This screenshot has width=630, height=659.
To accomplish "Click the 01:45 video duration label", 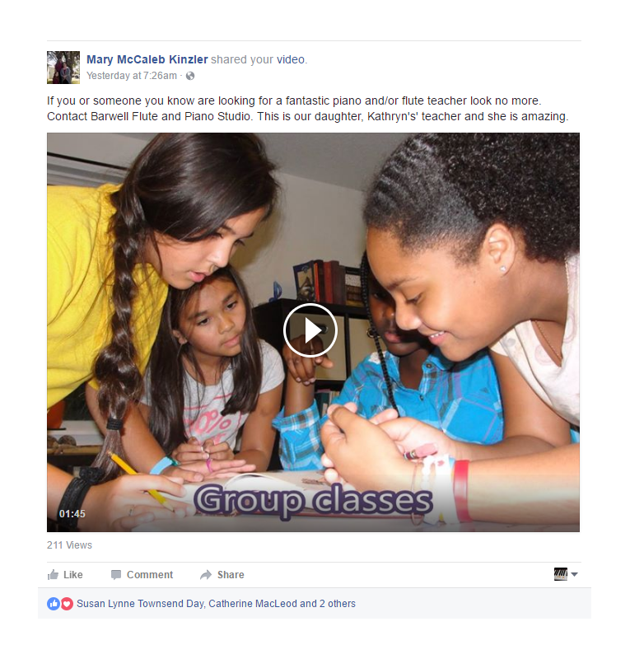I will point(72,513).
